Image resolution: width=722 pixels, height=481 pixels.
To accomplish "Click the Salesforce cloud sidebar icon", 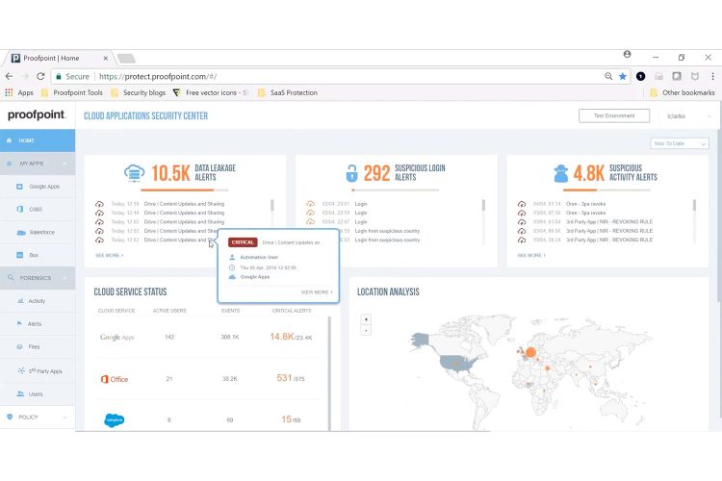I will [x=21, y=233].
